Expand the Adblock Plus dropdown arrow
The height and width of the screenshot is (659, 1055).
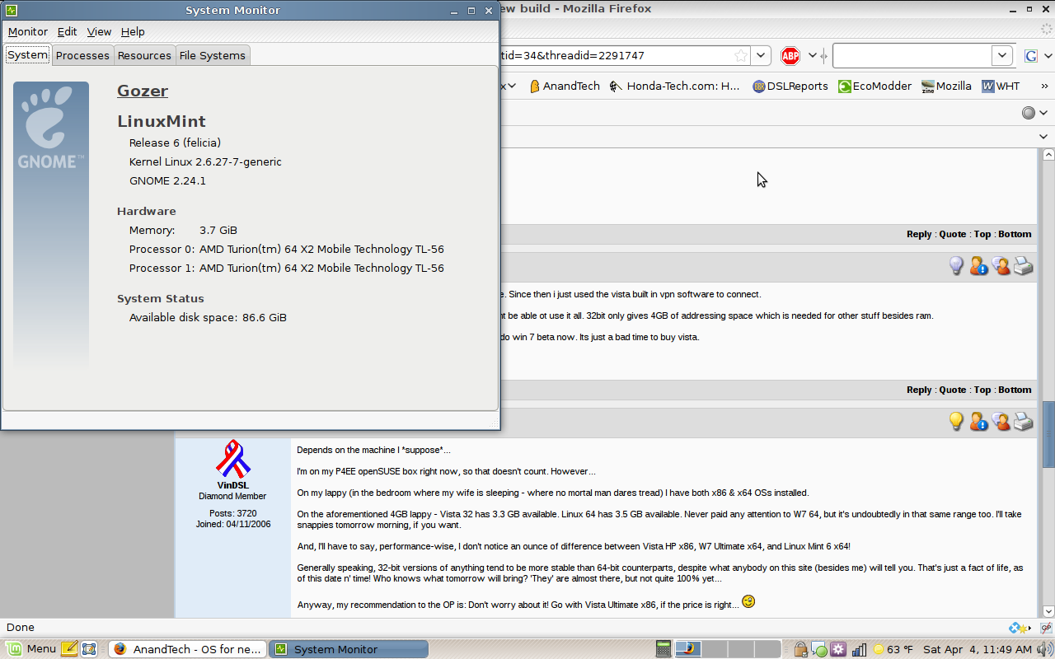pos(812,56)
